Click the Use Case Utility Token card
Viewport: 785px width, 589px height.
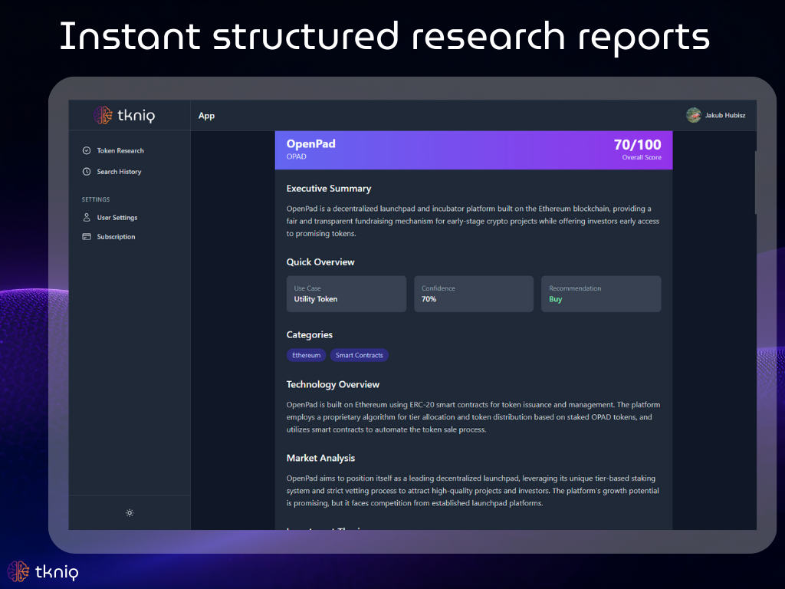click(347, 294)
